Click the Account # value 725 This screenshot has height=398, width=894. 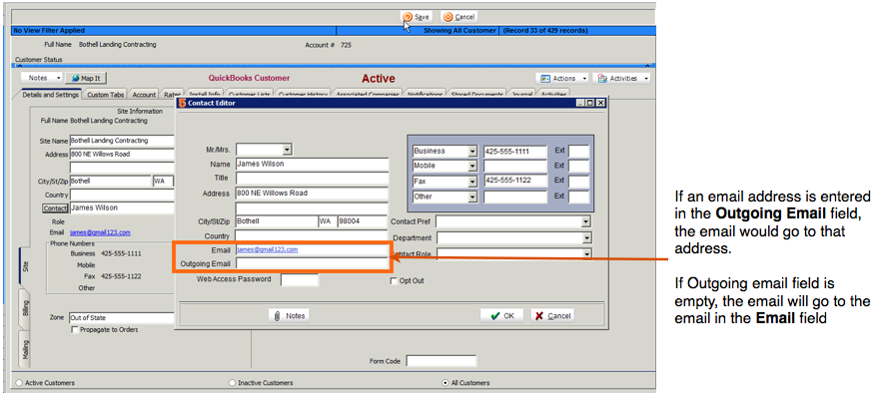coord(346,45)
